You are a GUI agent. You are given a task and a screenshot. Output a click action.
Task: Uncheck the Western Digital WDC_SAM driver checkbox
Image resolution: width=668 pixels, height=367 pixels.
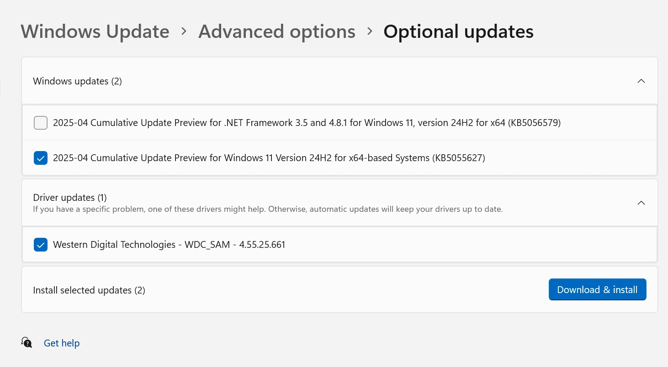[x=41, y=245]
